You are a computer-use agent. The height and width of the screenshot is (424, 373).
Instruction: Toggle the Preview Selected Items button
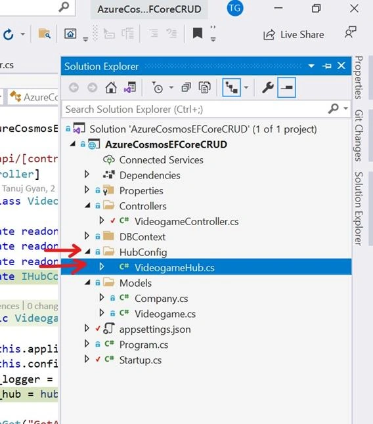286,87
